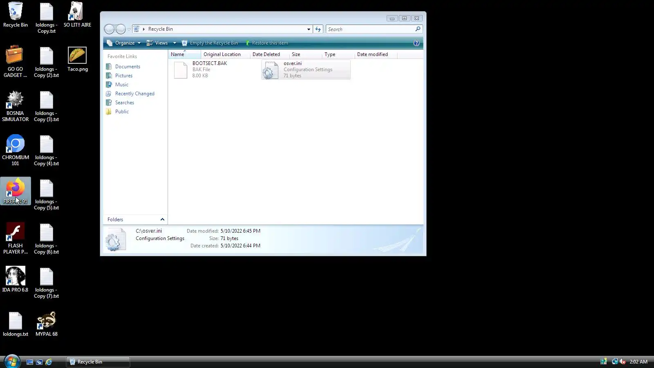654x368 pixels.
Task: Select loldongs - Copy (5).txt file
Action: (x=46, y=194)
